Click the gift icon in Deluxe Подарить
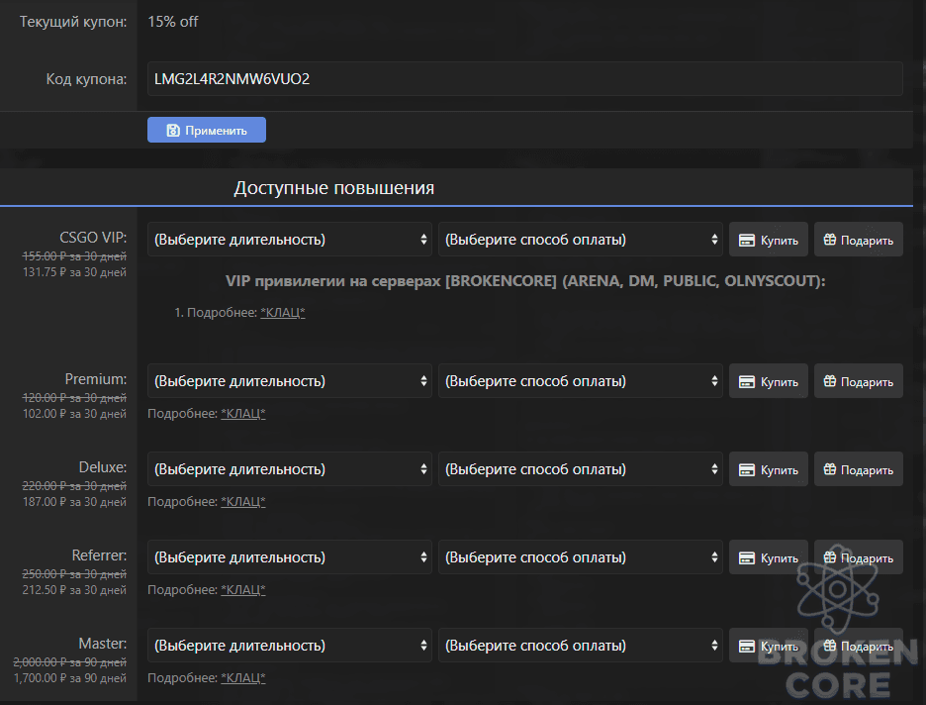 [830, 469]
